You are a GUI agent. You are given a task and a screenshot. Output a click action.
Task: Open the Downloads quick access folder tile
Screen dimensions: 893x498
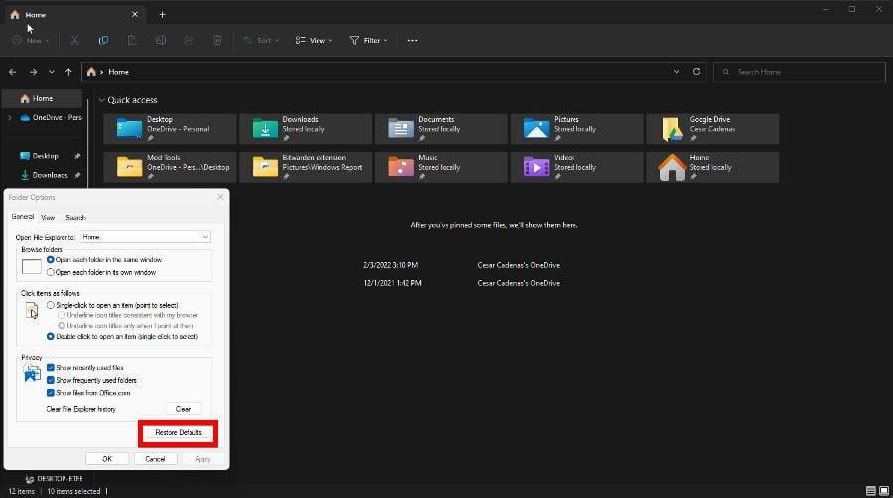(306, 129)
